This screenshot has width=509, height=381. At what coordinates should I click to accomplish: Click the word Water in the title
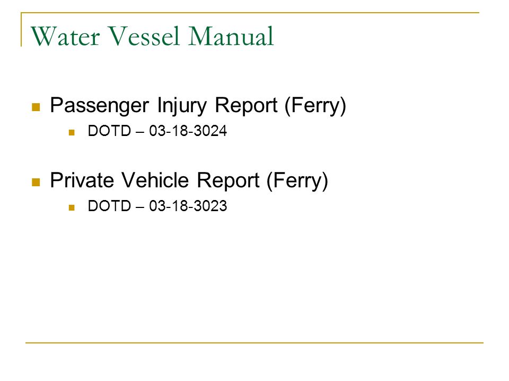(65, 37)
